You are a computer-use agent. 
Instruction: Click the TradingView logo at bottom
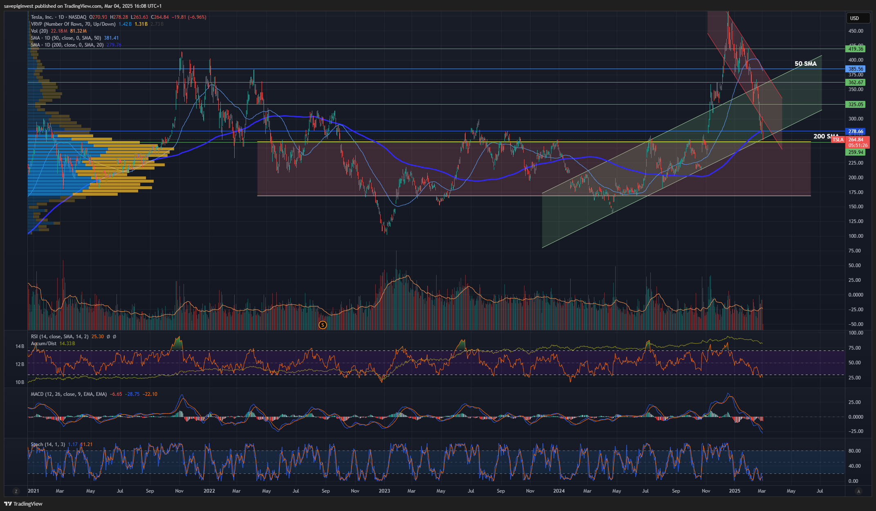24,504
